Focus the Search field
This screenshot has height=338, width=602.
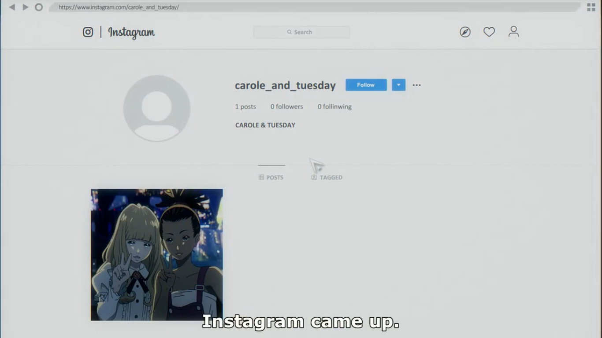click(x=301, y=32)
